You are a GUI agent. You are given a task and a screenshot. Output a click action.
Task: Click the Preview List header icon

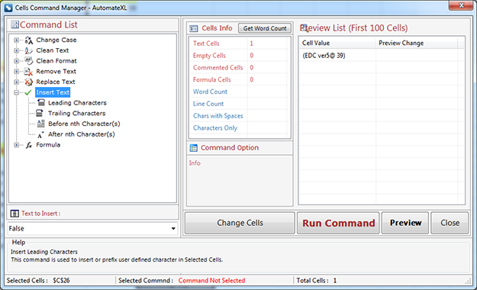coord(304,28)
